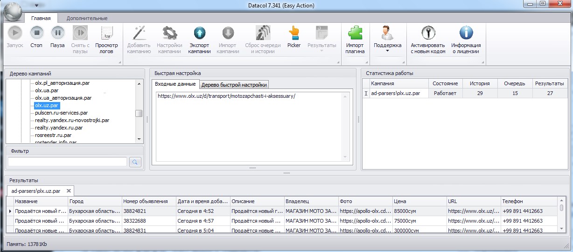
Task: Select pulscen.ru-services.par in the tree
Action: pyautogui.click(x=61, y=113)
